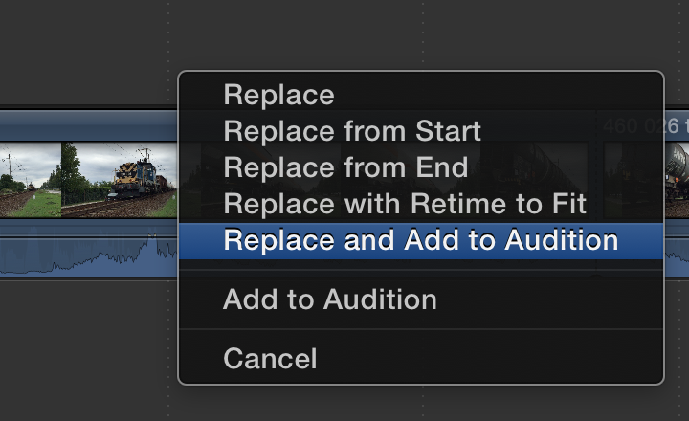This screenshot has height=421, width=689.
Task: Click the left clip's blue title bar
Action: 88,125
